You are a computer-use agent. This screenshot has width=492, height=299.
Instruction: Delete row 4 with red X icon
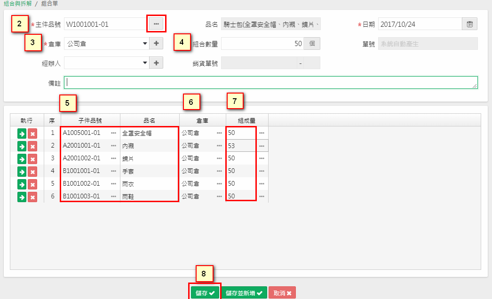coord(32,172)
